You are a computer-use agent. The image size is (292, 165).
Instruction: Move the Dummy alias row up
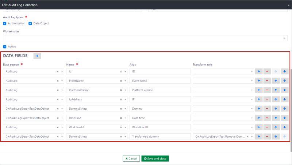point(276,109)
